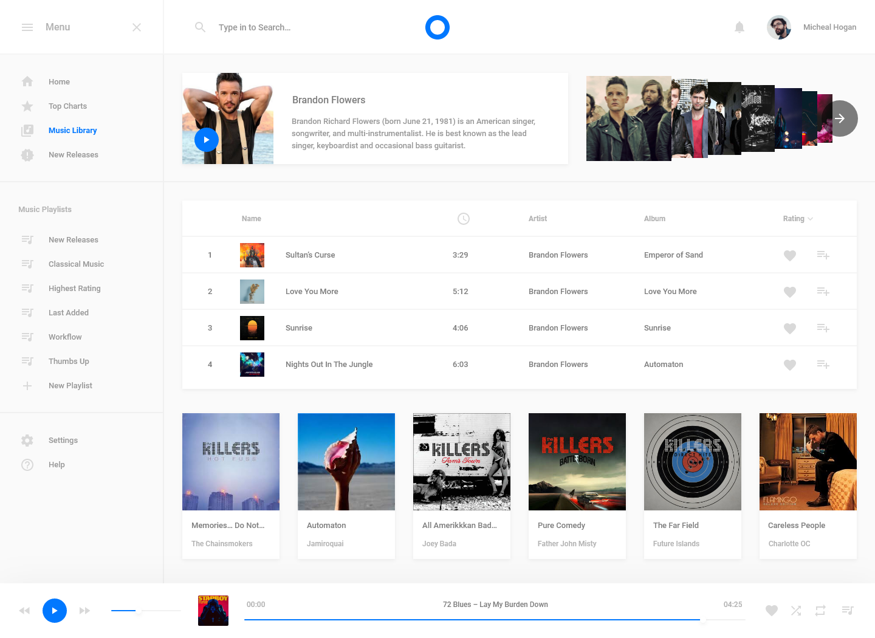Sort tracks by Album column header
The image size is (875, 638).
point(654,219)
